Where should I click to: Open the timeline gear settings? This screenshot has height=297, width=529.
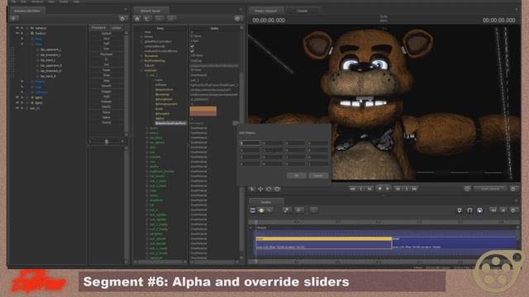(513, 210)
